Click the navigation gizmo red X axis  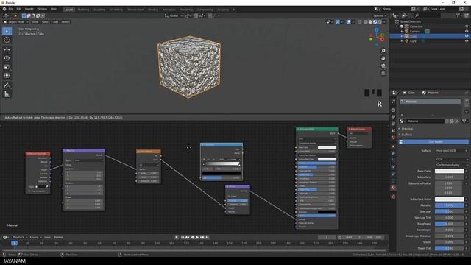point(382,39)
